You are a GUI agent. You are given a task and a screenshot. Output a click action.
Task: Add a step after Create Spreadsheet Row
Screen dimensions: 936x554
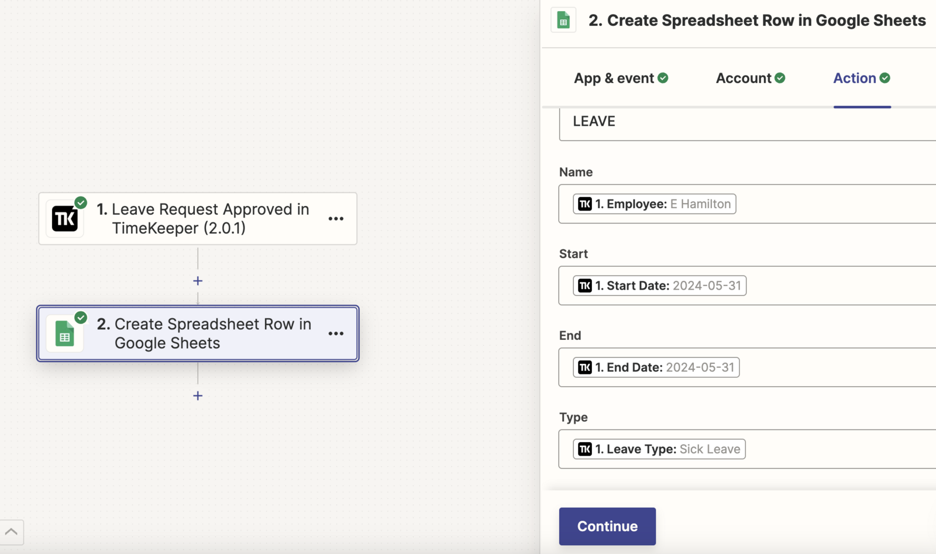point(198,395)
